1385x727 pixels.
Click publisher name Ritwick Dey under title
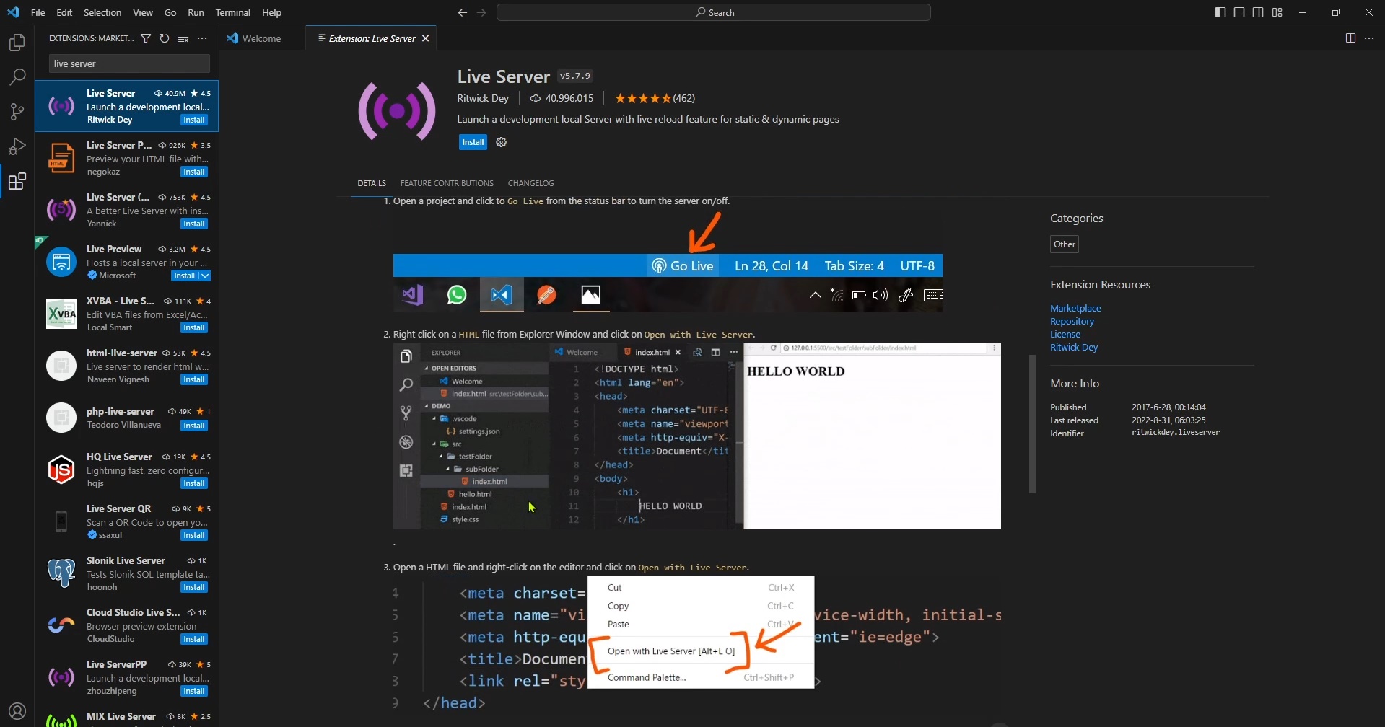click(483, 98)
